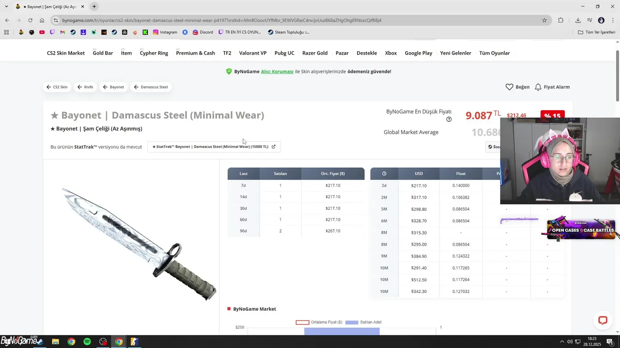
Task: Open Spotify from the taskbar
Action: 87,342
